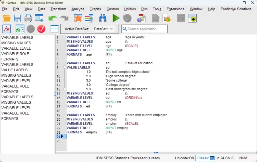Screen dimensions: 257x162
Task: Click the line 24 number in the gutter
Action: pos(58,137)
